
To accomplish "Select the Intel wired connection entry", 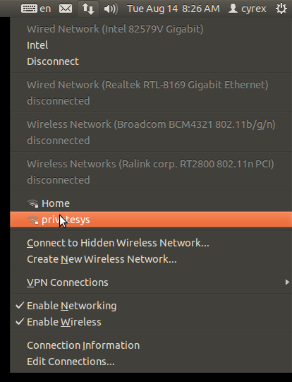I will click(x=37, y=45).
